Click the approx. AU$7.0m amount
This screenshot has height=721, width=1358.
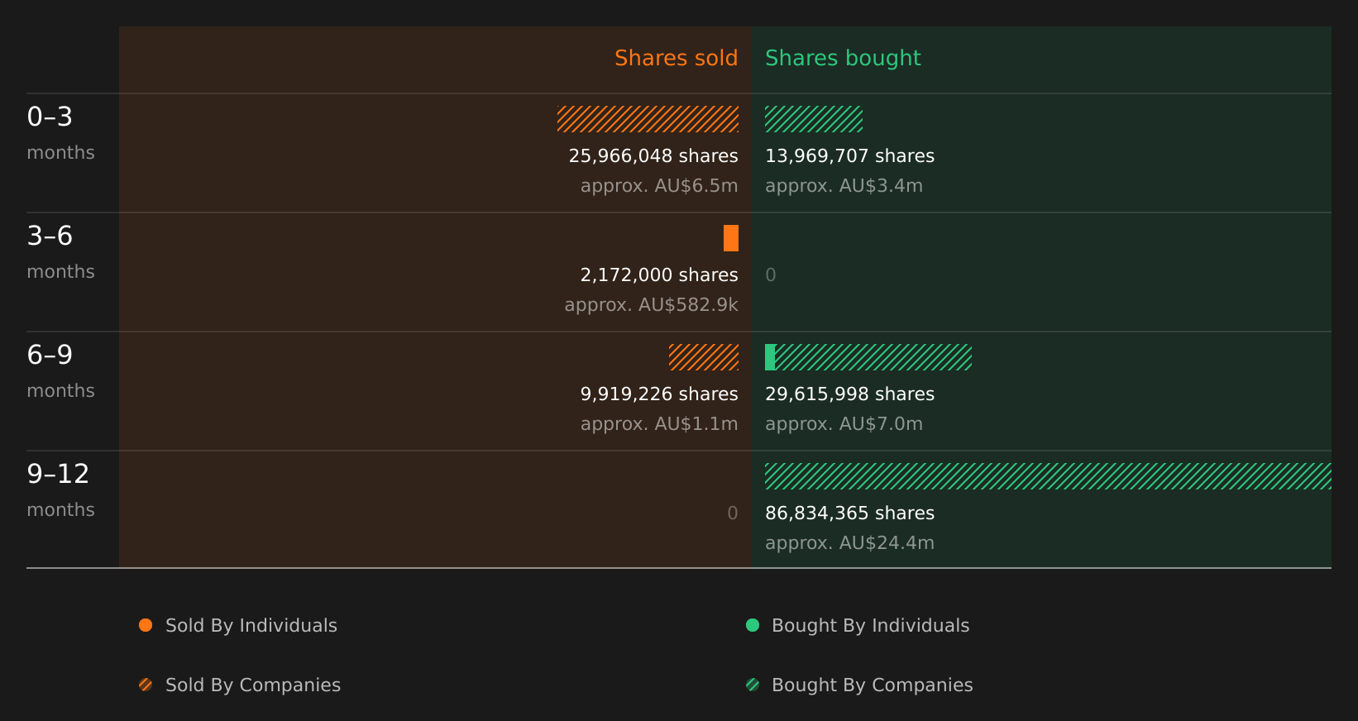(844, 424)
